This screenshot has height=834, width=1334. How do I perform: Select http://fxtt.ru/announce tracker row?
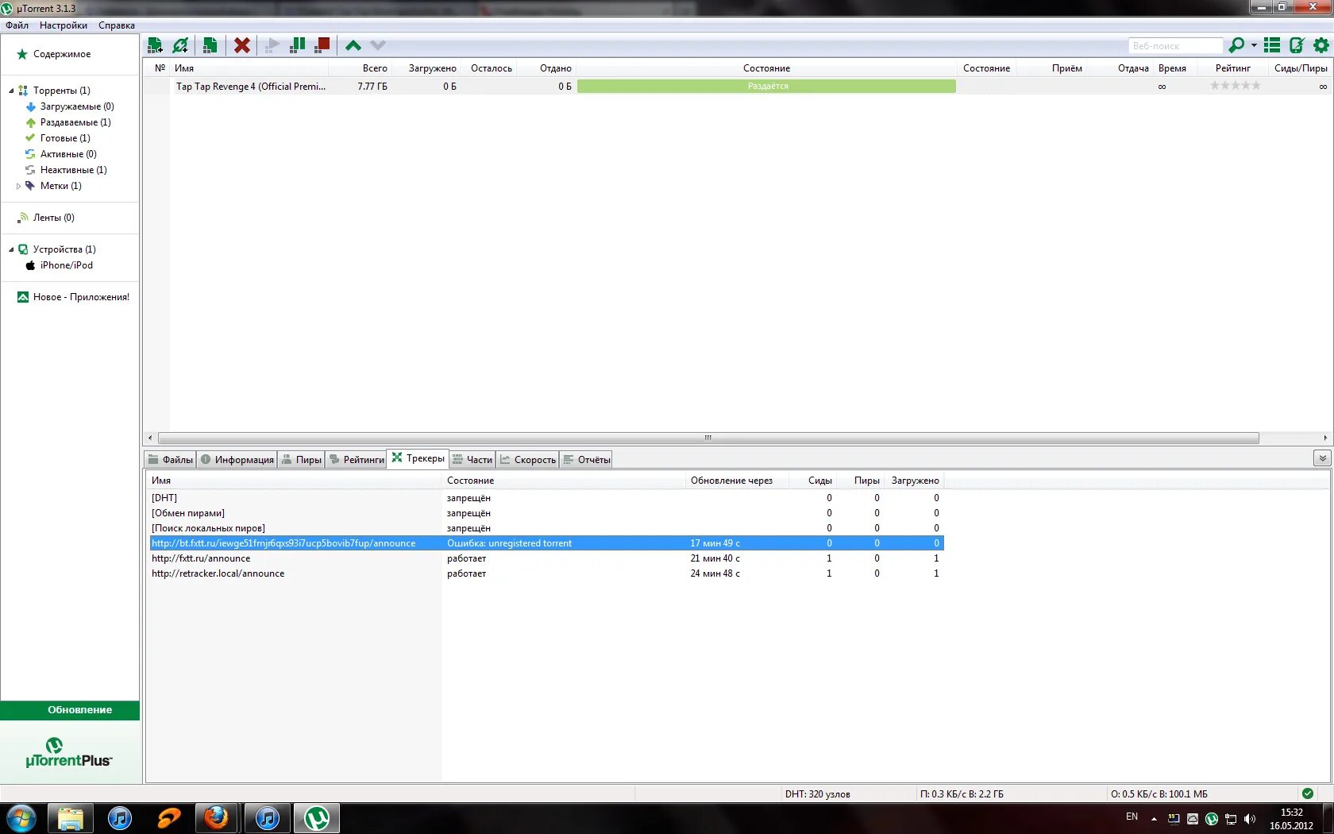546,558
